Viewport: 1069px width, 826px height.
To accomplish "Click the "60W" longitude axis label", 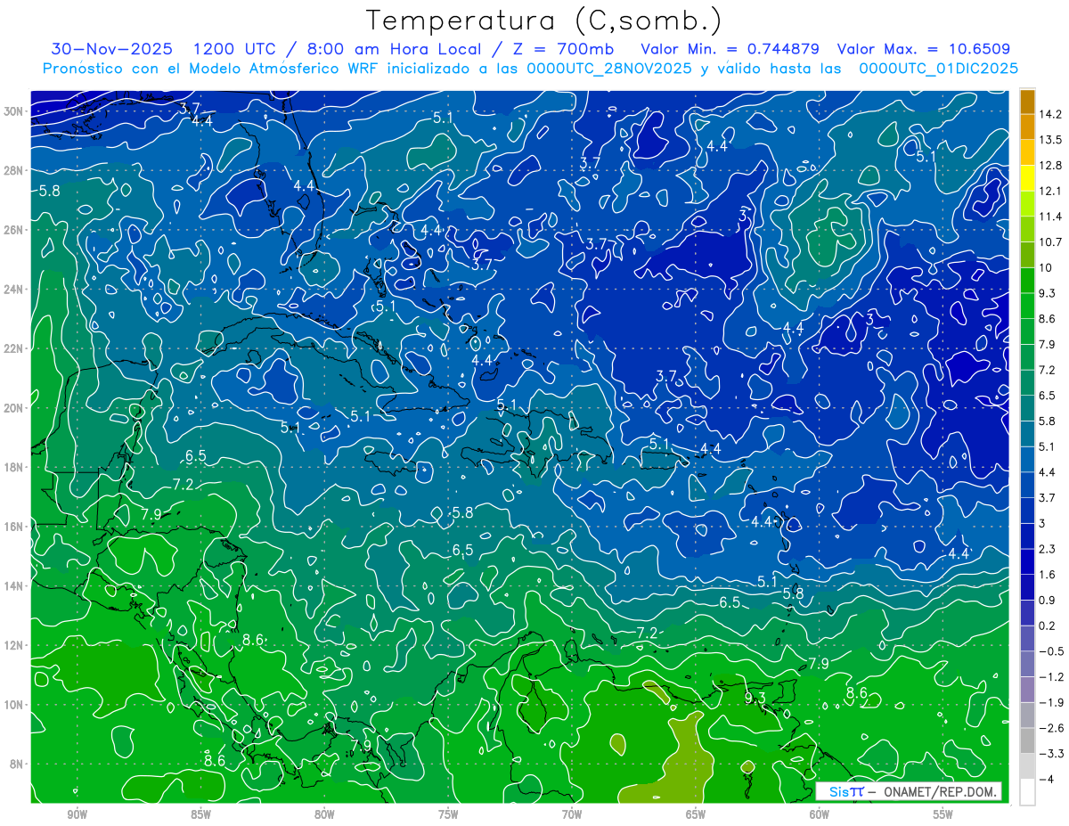I will [820, 815].
